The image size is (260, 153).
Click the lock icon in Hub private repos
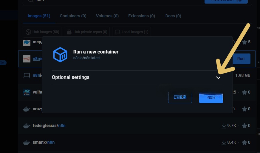69,32
